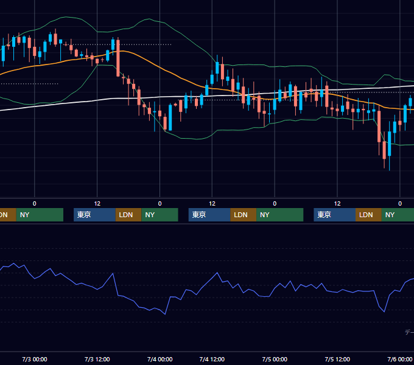The width and height of the screenshot is (414, 365).
Task: Click the NY session bar spanning 7/6 00:00
Action: [x=398, y=215]
